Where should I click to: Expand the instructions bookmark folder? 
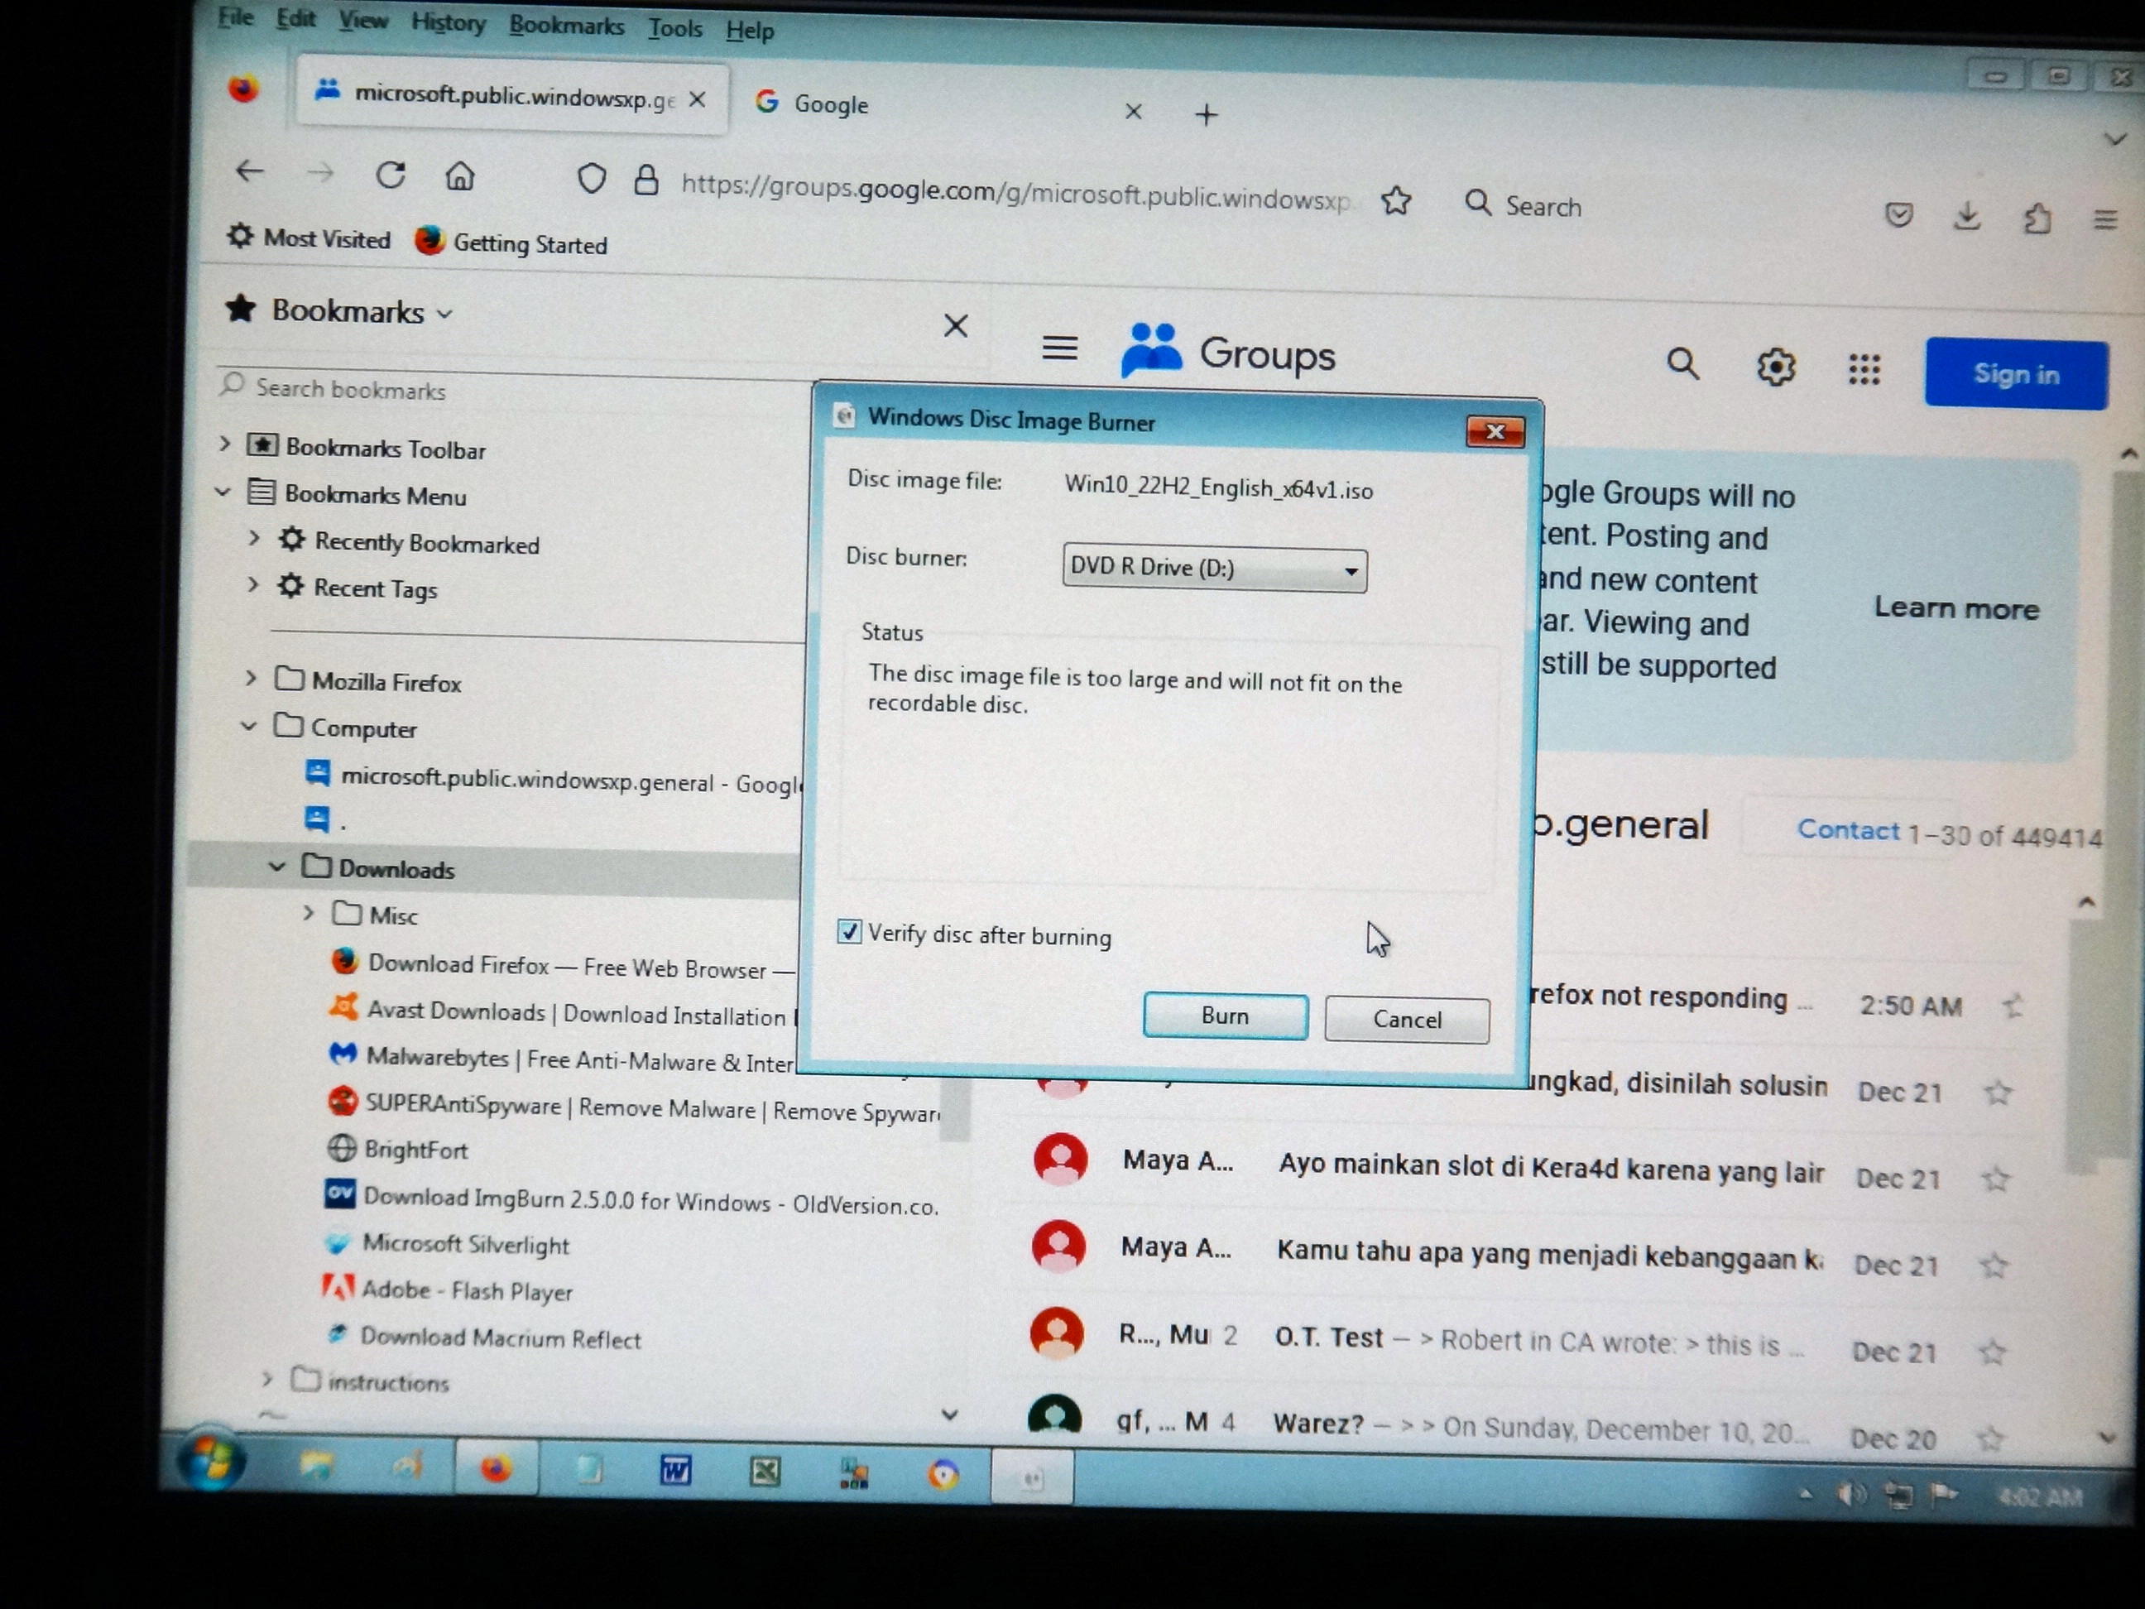coord(266,1378)
